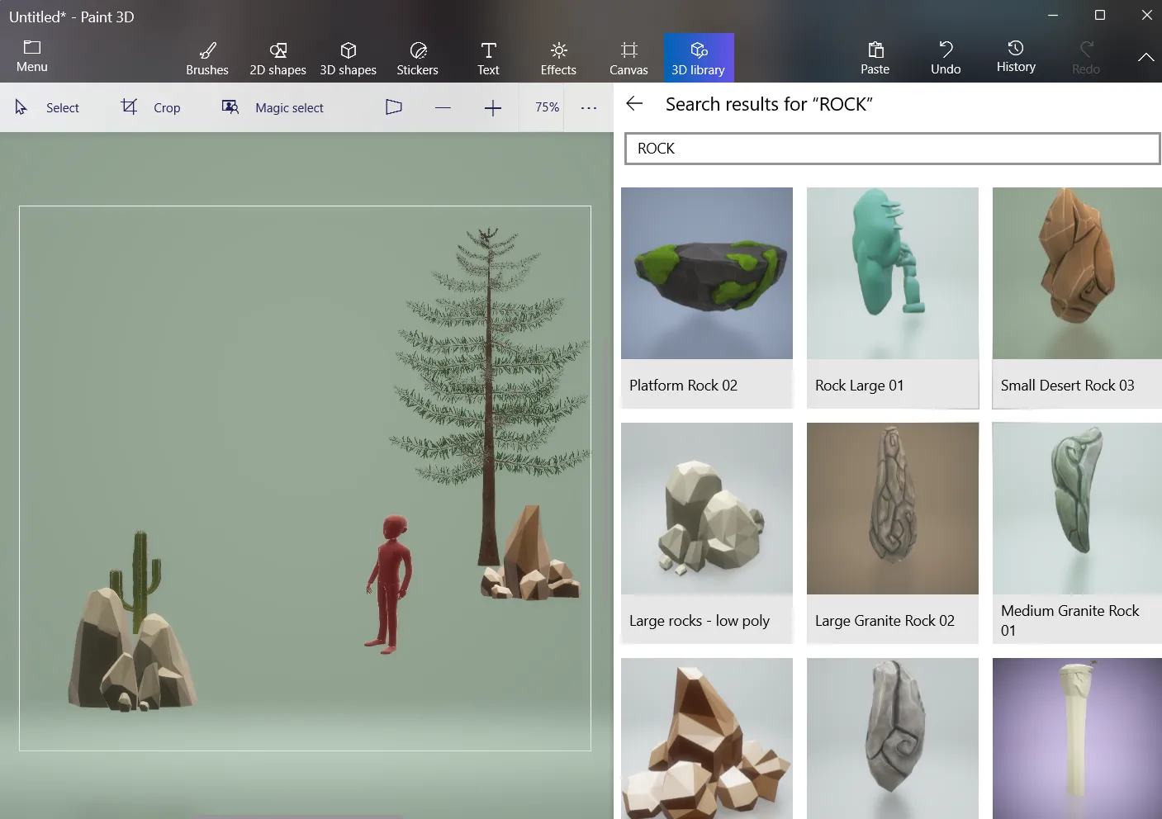Image resolution: width=1162 pixels, height=819 pixels.
Task: Go back from the ROCK search results
Action: coord(634,104)
